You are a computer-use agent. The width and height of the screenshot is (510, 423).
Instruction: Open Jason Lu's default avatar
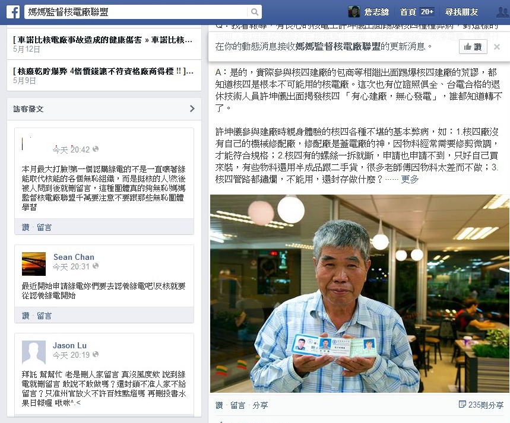(34, 352)
